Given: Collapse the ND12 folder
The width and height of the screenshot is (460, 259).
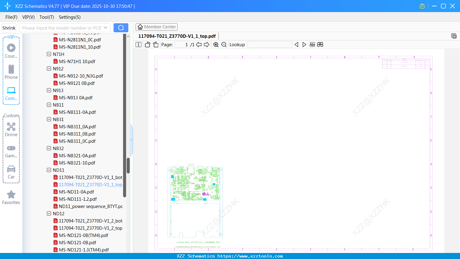Looking at the screenshot, I should (49, 214).
